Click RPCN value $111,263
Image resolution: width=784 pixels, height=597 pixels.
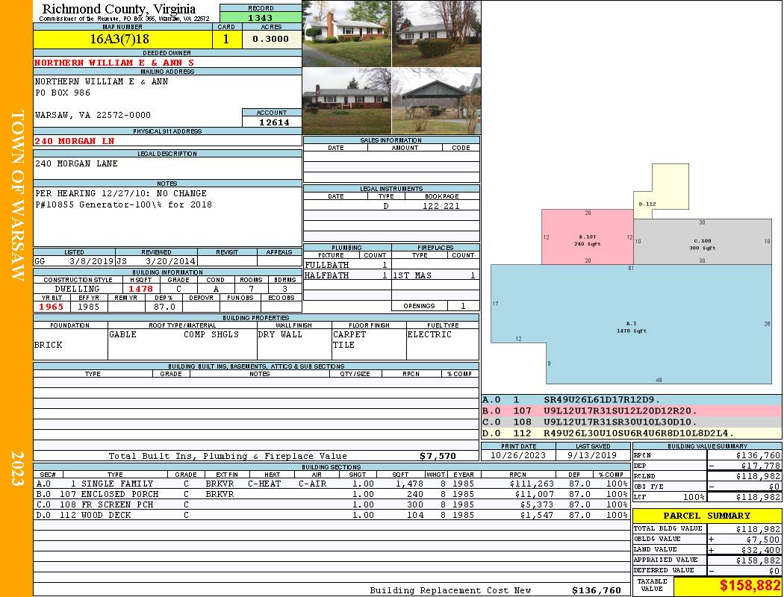coord(532,484)
